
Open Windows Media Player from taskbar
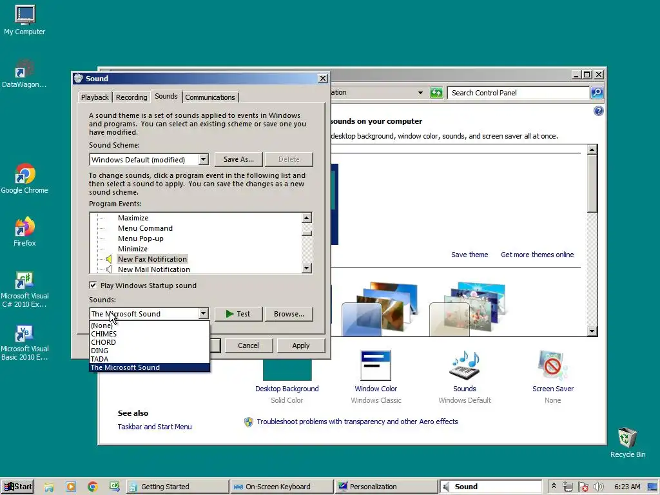tap(71, 487)
